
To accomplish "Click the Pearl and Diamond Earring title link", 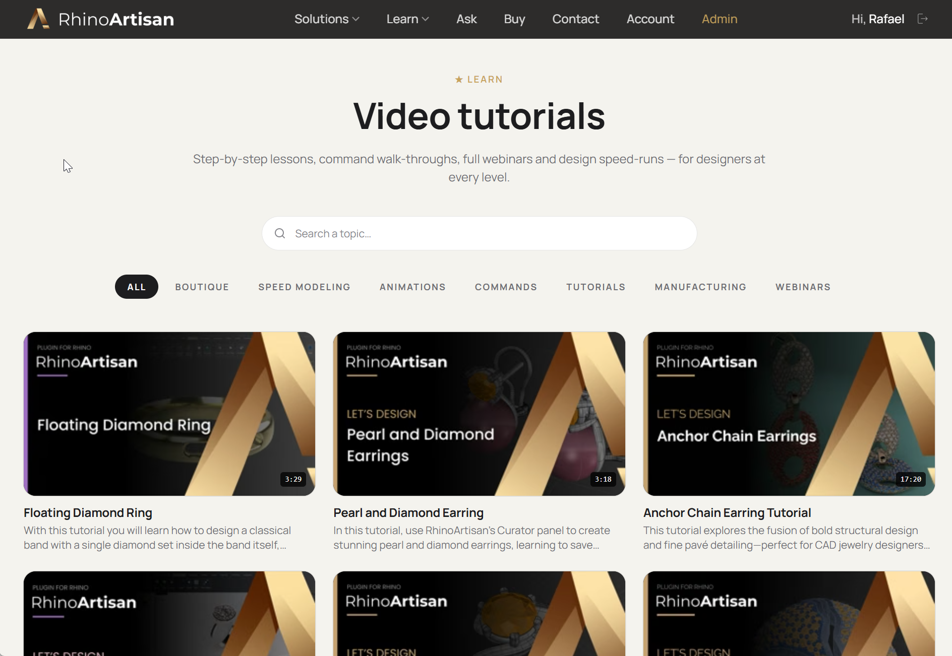I will coord(408,512).
